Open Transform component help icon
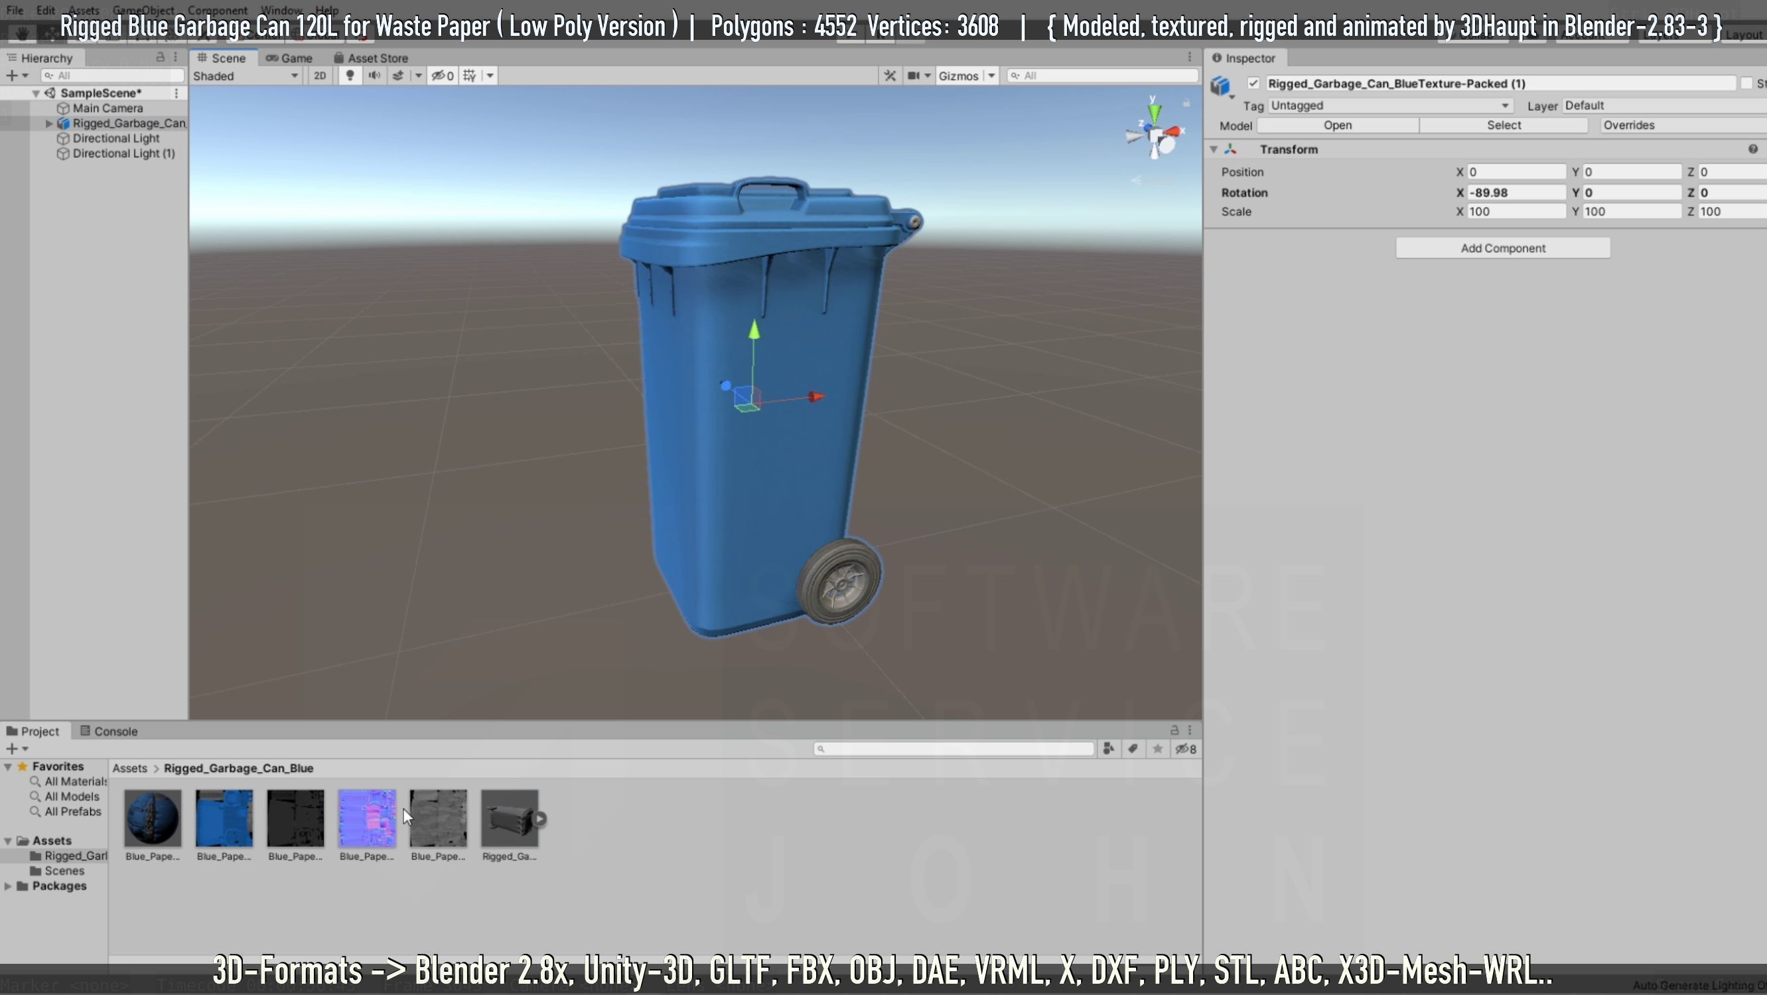Viewport: 1767px width, 995px height. 1753,149
